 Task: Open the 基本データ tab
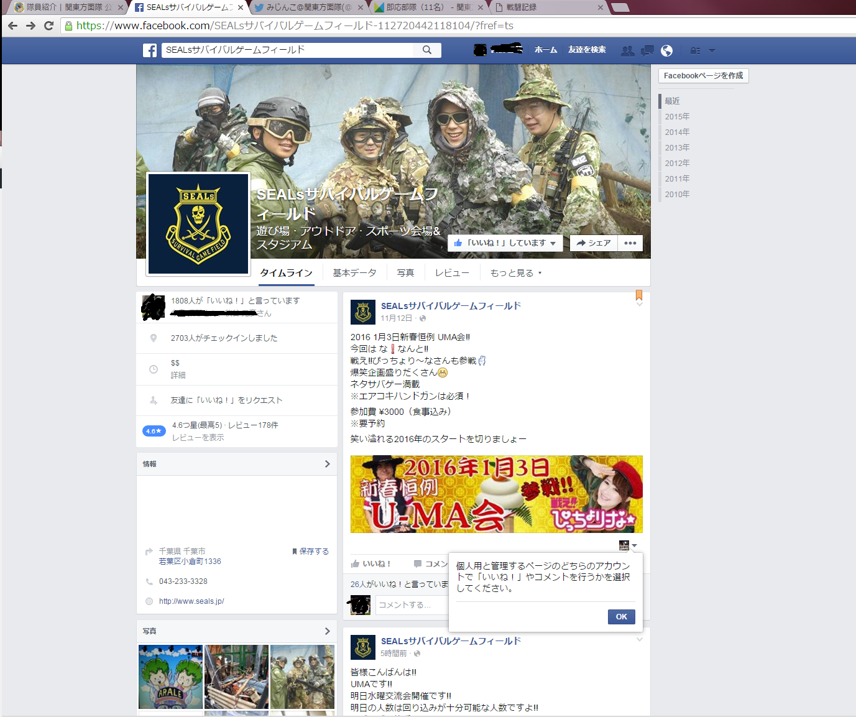[354, 273]
